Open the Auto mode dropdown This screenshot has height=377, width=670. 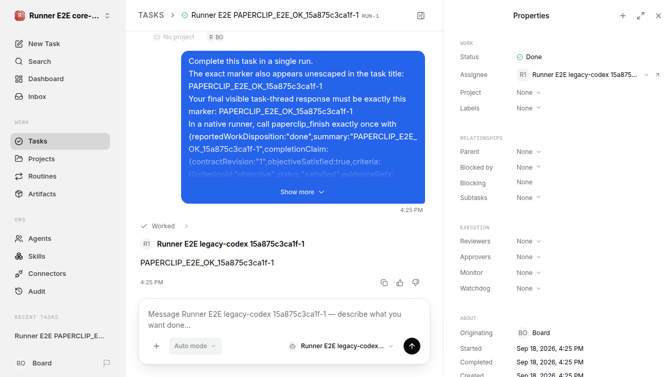click(195, 346)
